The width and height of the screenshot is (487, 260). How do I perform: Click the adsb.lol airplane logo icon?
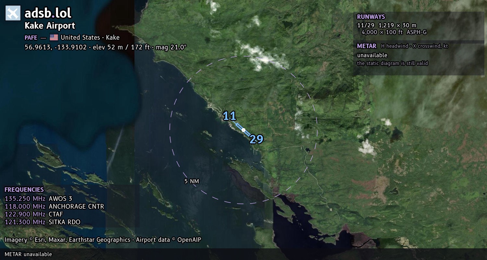pos(13,13)
